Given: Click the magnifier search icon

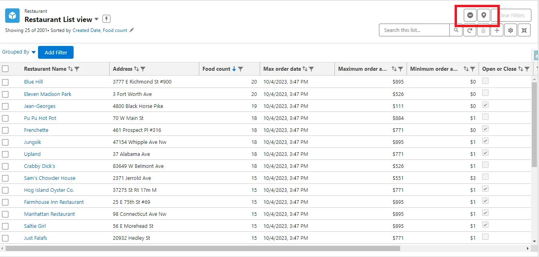Looking at the screenshot, I should [x=456, y=30].
